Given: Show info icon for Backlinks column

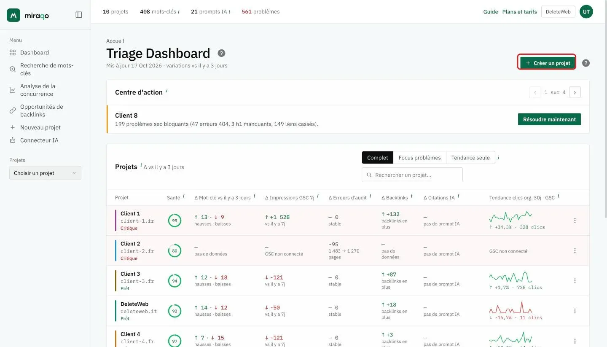Looking at the screenshot, I should pos(412,196).
